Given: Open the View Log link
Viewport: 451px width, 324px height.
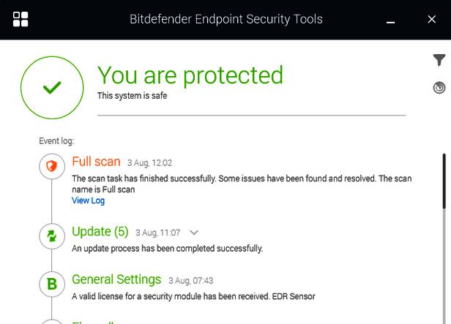Looking at the screenshot, I should click(x=88, y=200).
